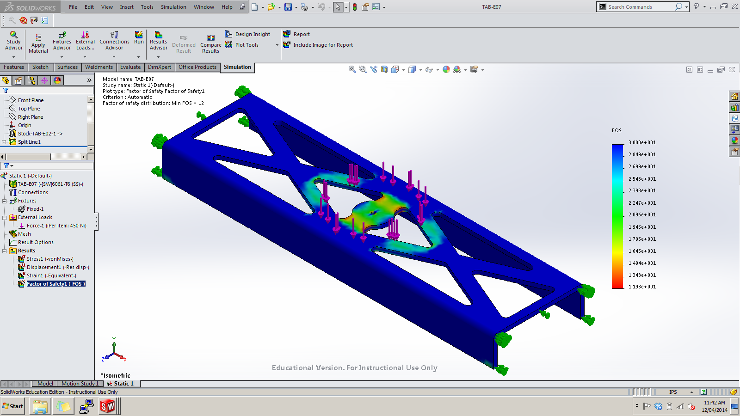The width and height of the screenshot is (740, 416).
Task: Open the Simulation menu
Action: click(x=173, y=6)
